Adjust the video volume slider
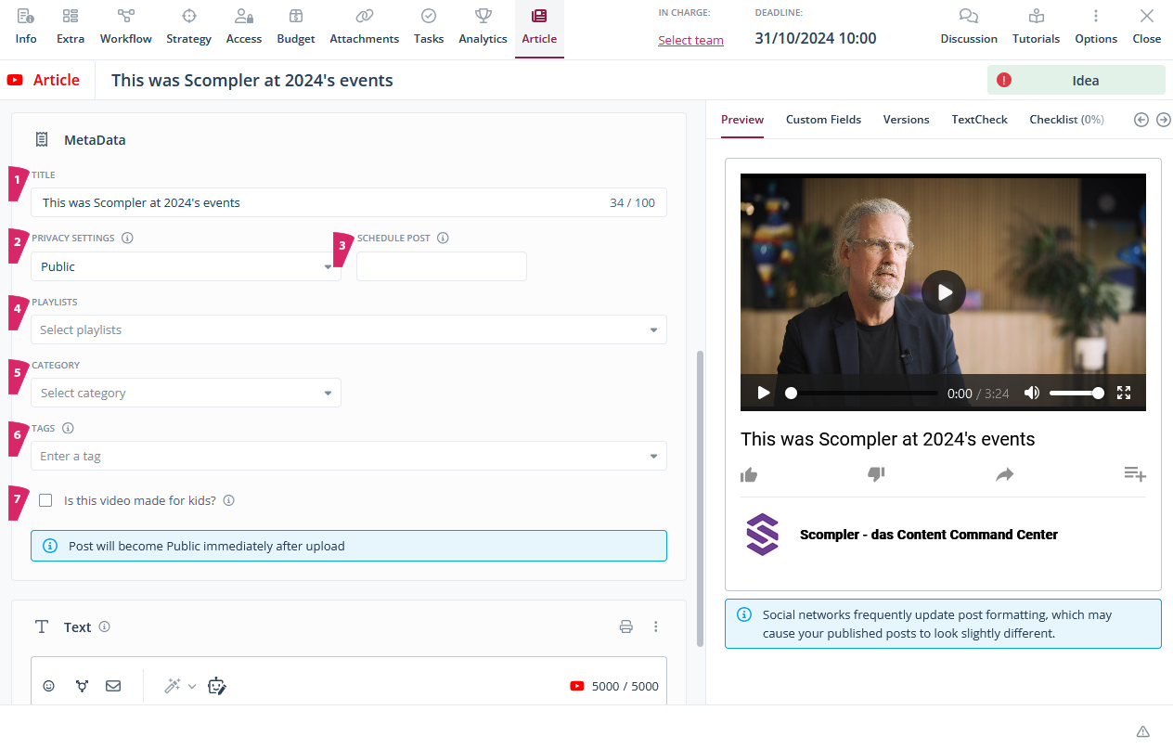Screen dimensions: 1173x749 click(x=1075, y=393)
